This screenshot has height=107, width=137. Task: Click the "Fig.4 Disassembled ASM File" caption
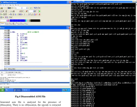30,96
